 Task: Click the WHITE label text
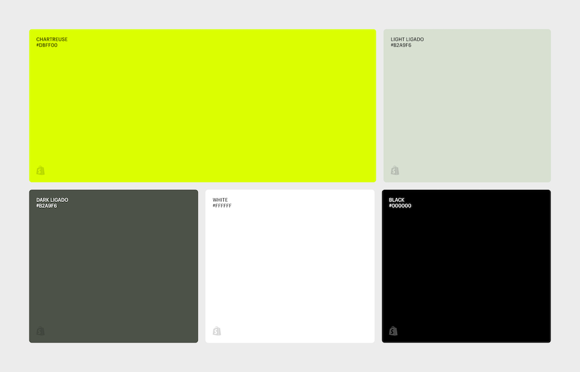[x=220, y=200]
